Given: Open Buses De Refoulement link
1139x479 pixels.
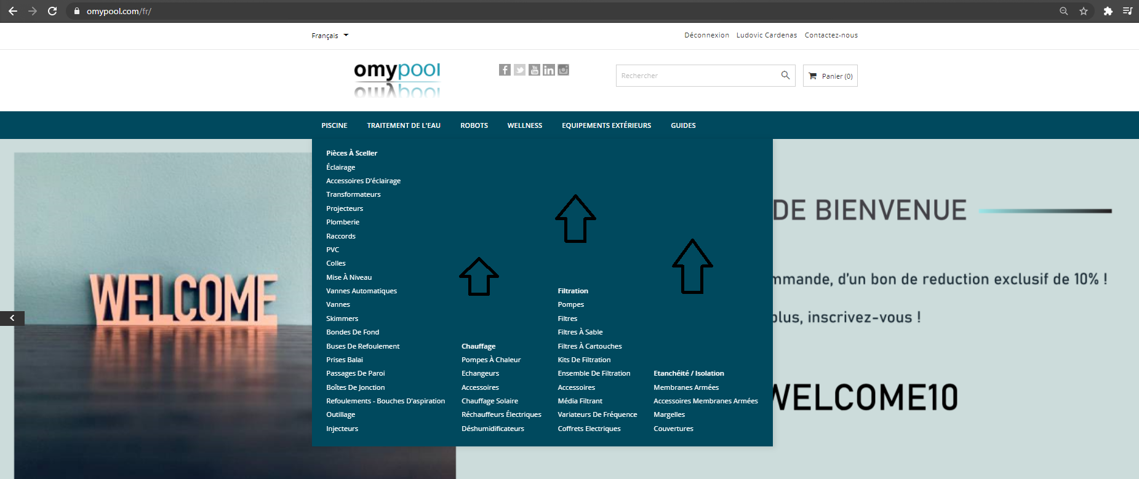Looking at the screenshot, I should pos(362,346).
